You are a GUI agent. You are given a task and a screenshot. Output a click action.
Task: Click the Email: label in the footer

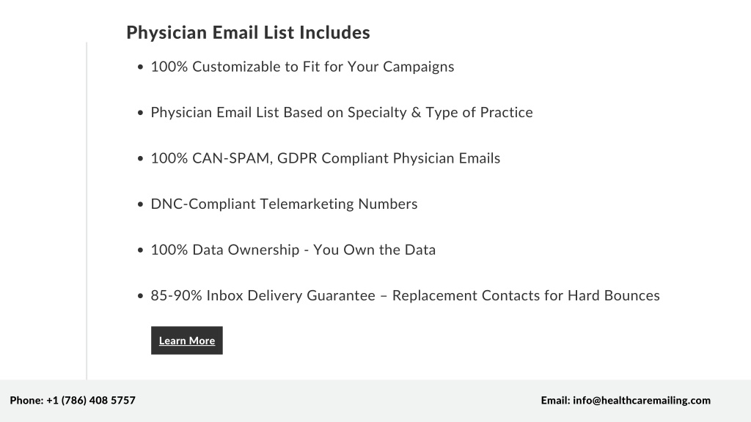(x=556, y=401)
